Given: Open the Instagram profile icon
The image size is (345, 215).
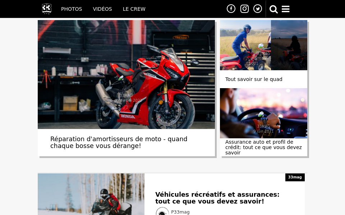Looking at the screenshot, I should [244, 9].
